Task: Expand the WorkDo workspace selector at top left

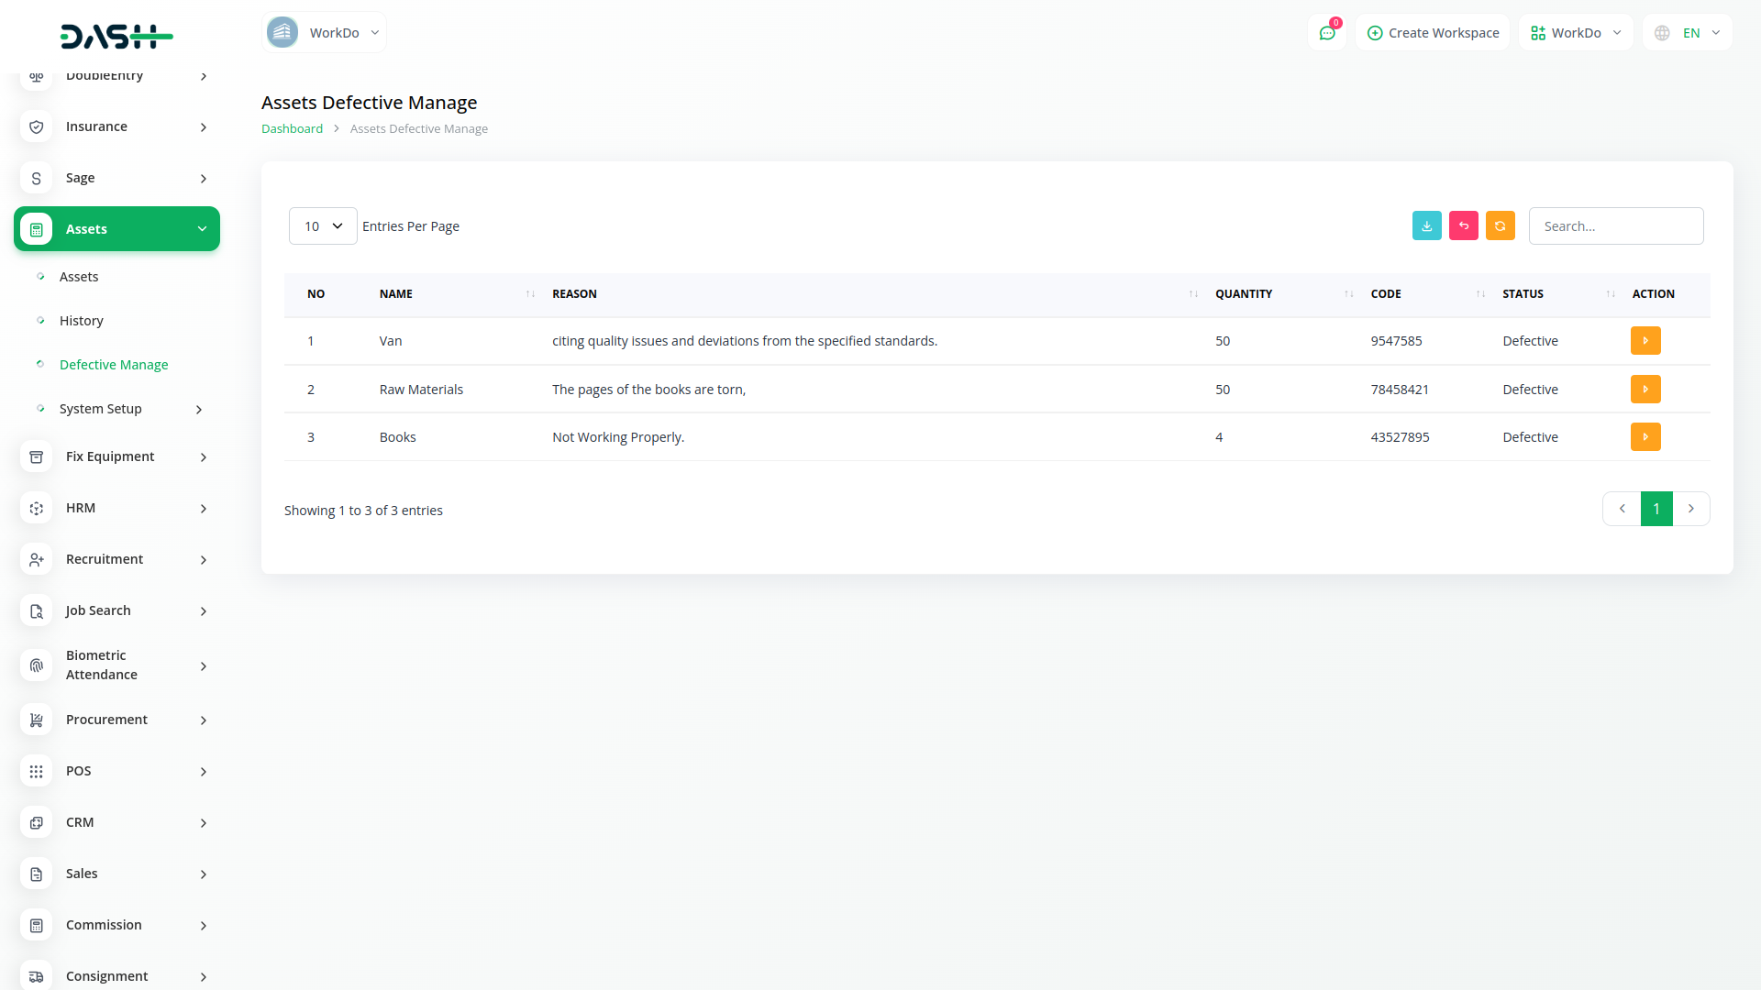Action: pos(324,33)
